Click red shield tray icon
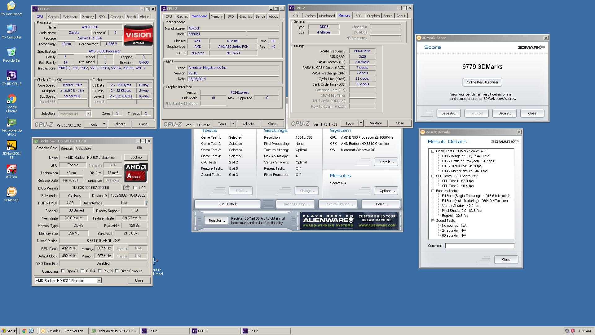Viewport: 595px width, 335px height. tap(573, 331)
